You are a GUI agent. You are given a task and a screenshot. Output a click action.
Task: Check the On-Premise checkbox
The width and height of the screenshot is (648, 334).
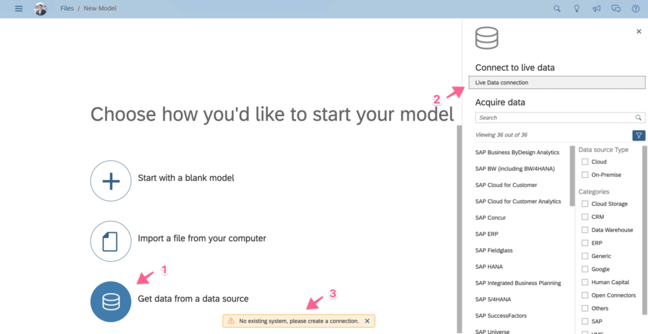point(585,175)
